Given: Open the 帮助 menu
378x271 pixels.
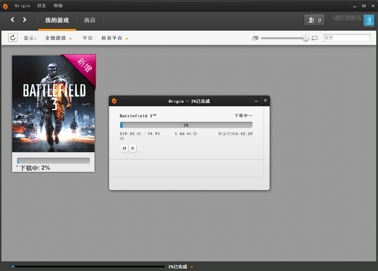Looking at the screenshot, I should [x=58, y=6].
